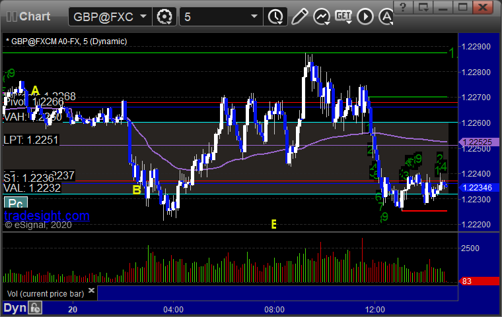Open the tradesight.com link
502x317 pixels.
click(x=47, y=216)
